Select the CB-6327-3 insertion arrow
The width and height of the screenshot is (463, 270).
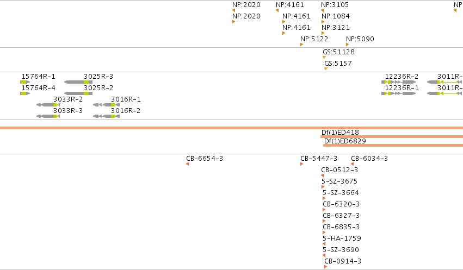pos(324,221)
